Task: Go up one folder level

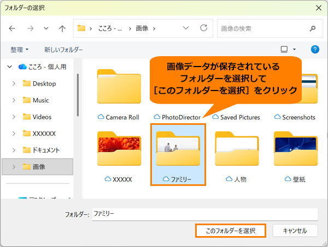Action: [62, 28]
